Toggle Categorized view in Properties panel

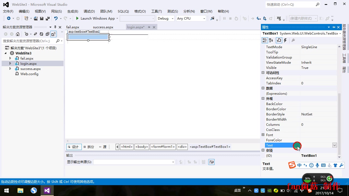click(x=264, y=40)
